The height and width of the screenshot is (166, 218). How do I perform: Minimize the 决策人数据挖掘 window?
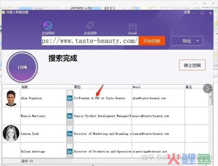(x=194, y=13)
